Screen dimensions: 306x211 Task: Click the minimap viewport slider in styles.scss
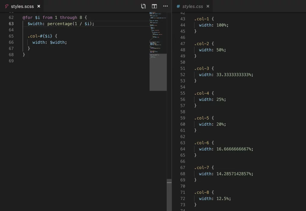click(158, 72)
